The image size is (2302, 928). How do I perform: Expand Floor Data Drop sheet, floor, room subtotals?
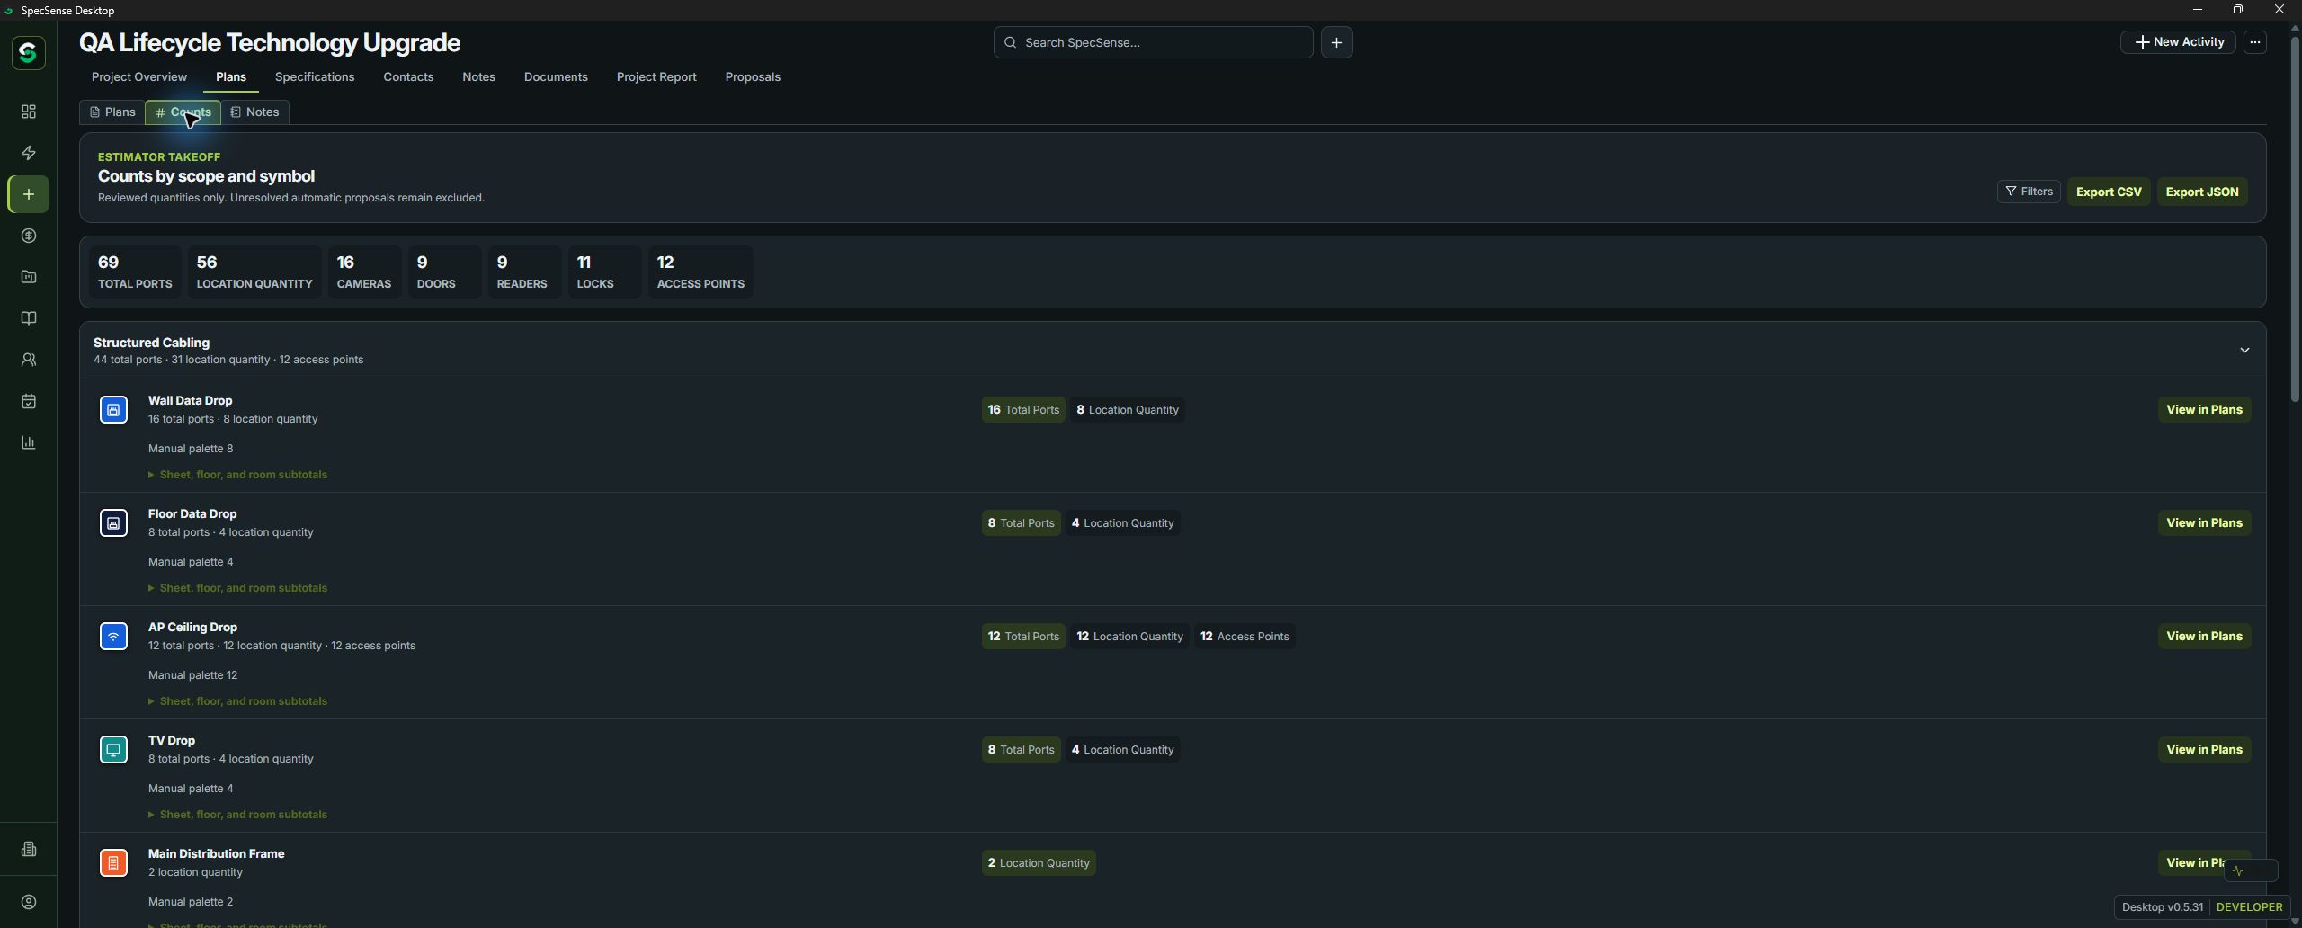(237, 588)
